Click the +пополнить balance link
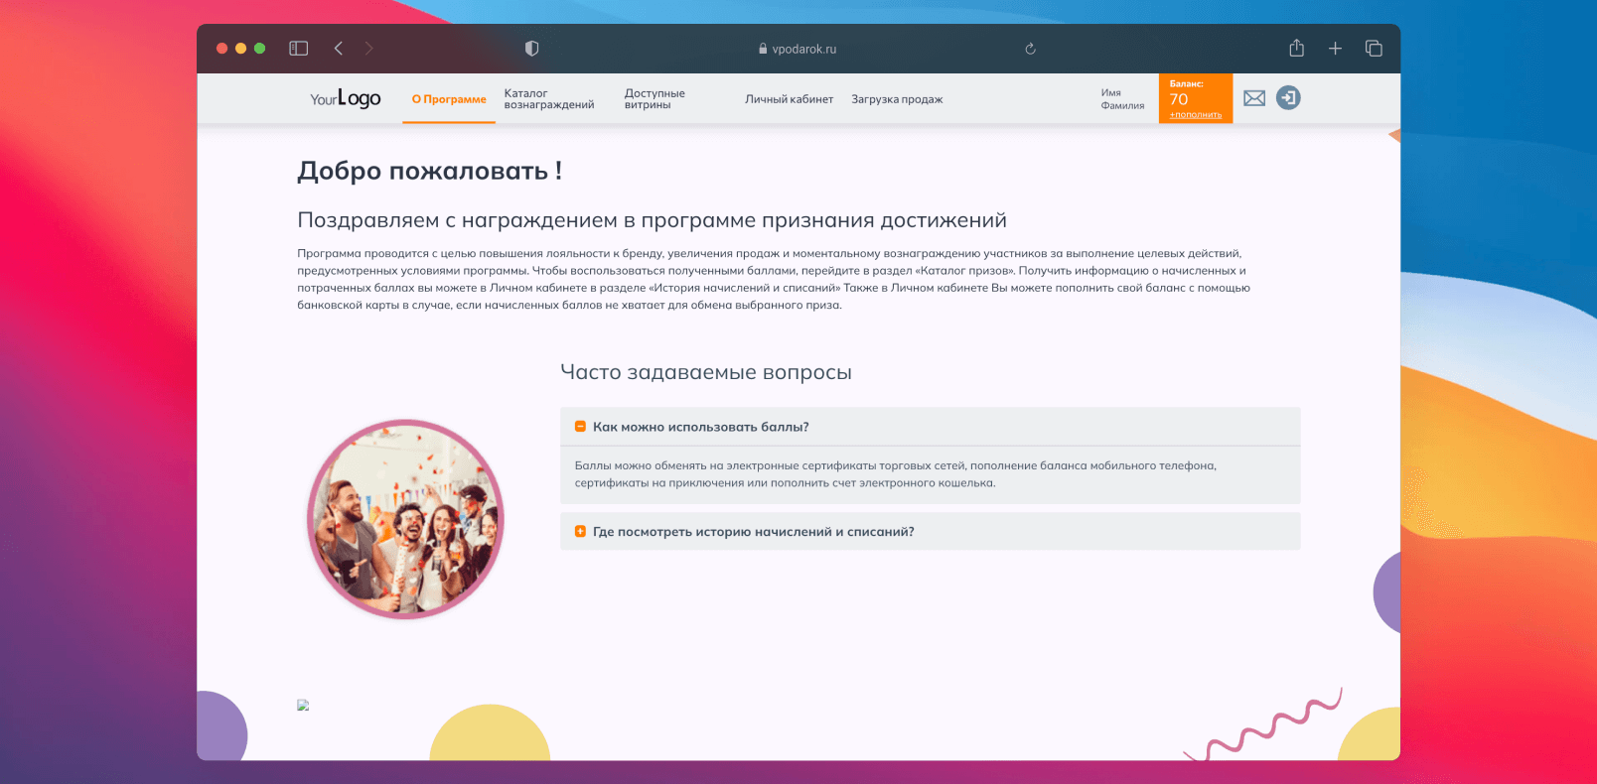 point(1196,115)
